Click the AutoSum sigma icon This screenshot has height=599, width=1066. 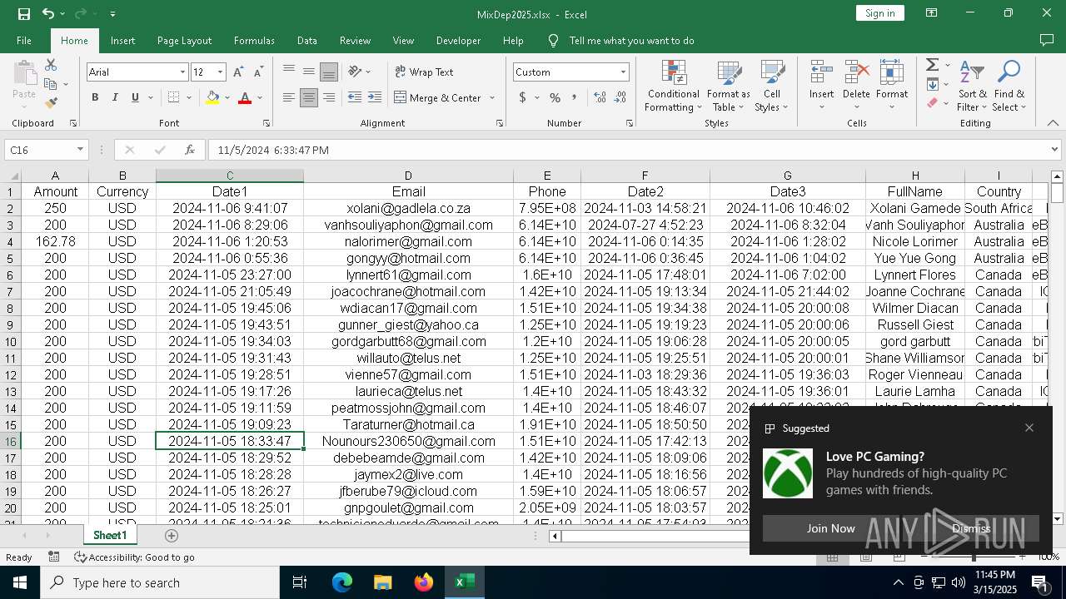(x=933, y=65)
